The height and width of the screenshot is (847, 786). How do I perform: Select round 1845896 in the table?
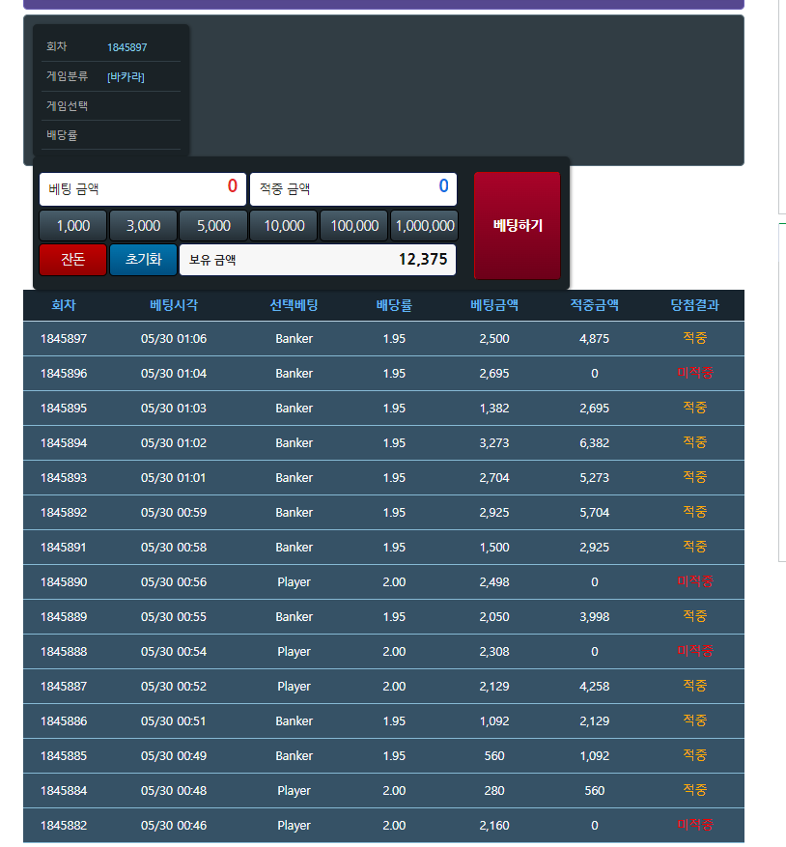click(64, 373)
